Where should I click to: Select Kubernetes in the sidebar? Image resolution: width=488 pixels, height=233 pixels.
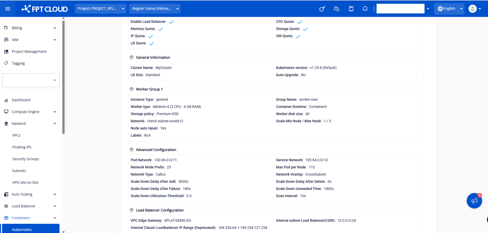tap(22, 229)
